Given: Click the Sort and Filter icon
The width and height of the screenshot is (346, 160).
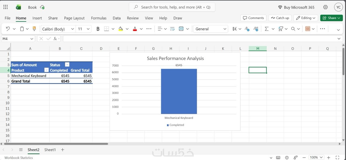Looking at the screenshot, I should coord(281,29).
